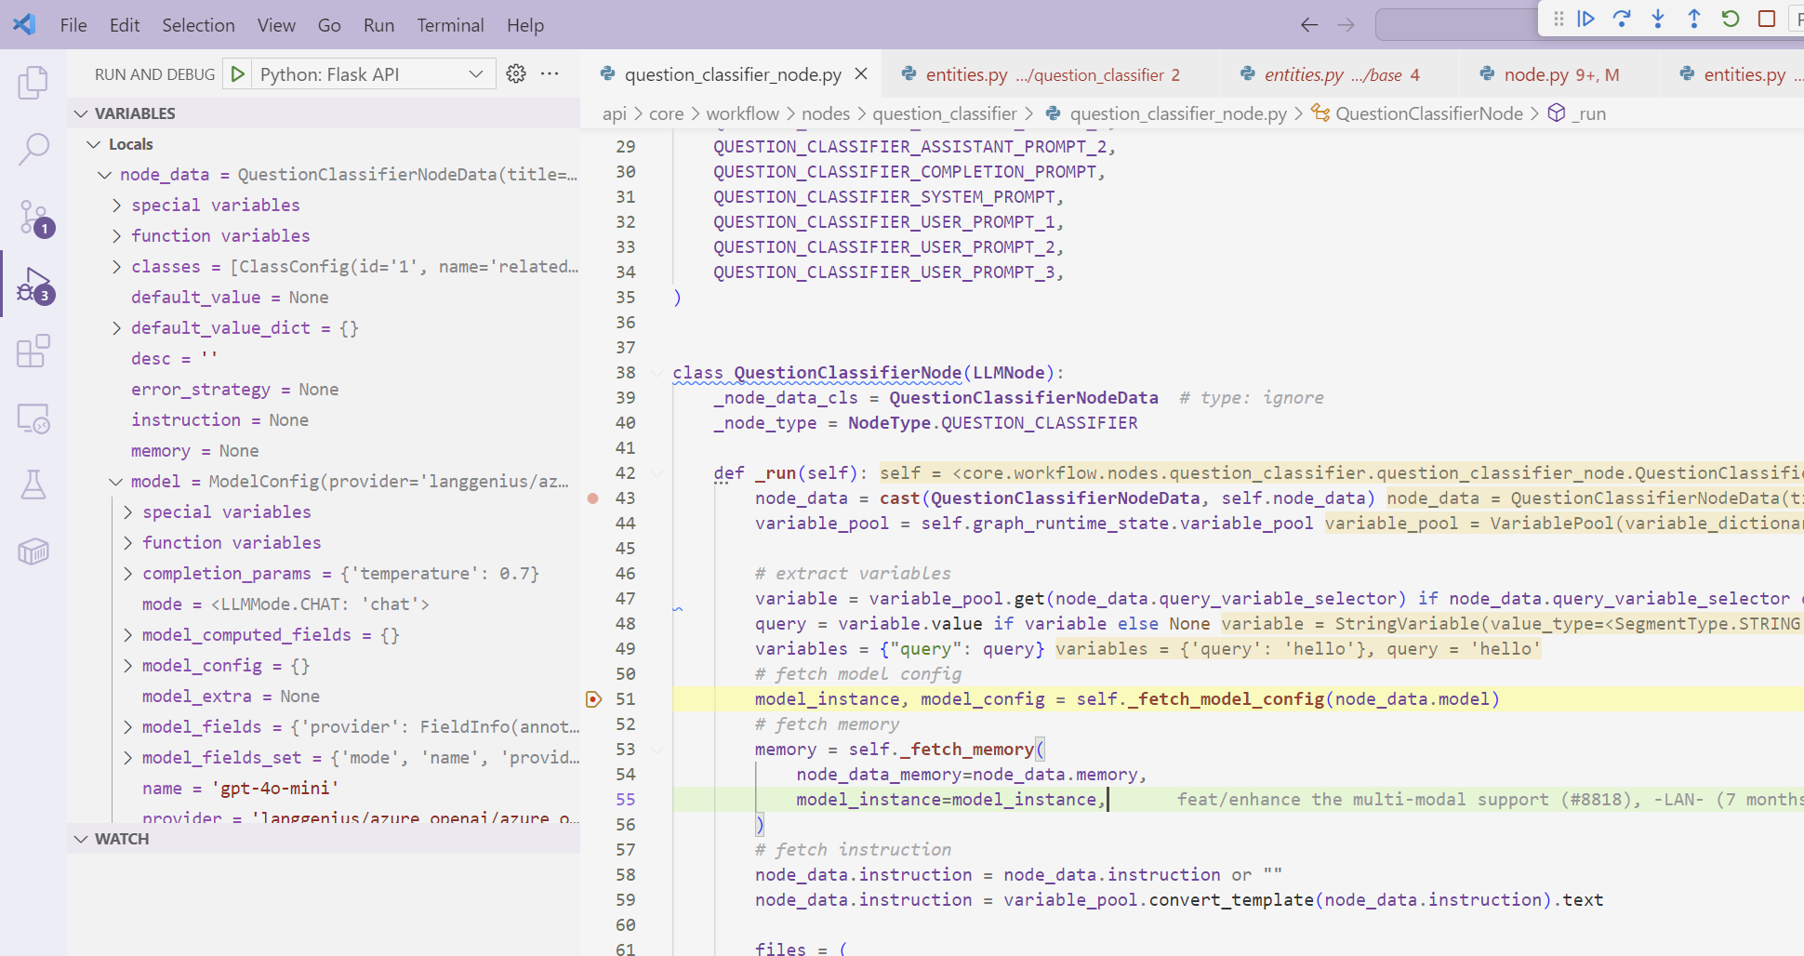Open the Extensions view
The height and width of the screenshot is (956, 1804).
[33, 352]
